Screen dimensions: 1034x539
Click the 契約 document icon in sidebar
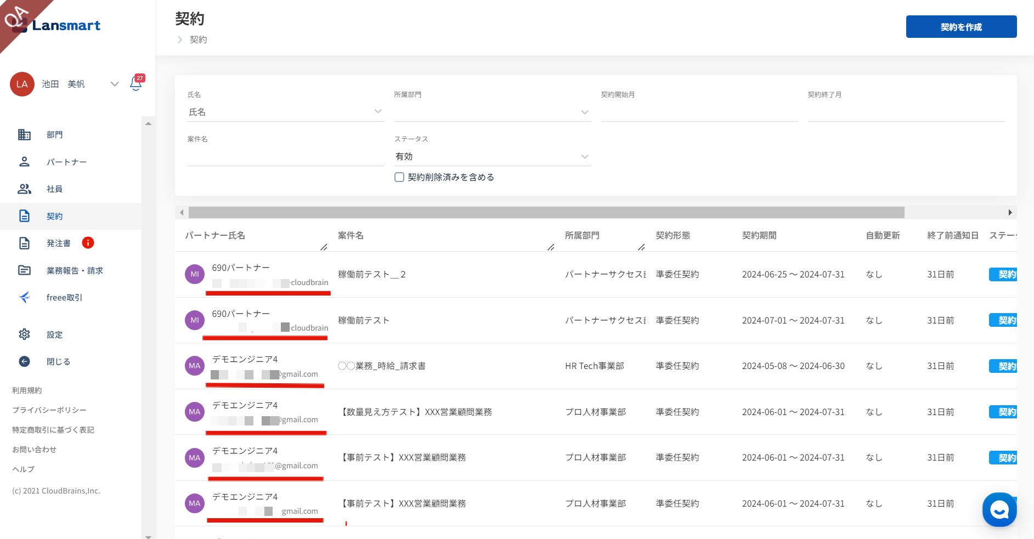(24, 216)
